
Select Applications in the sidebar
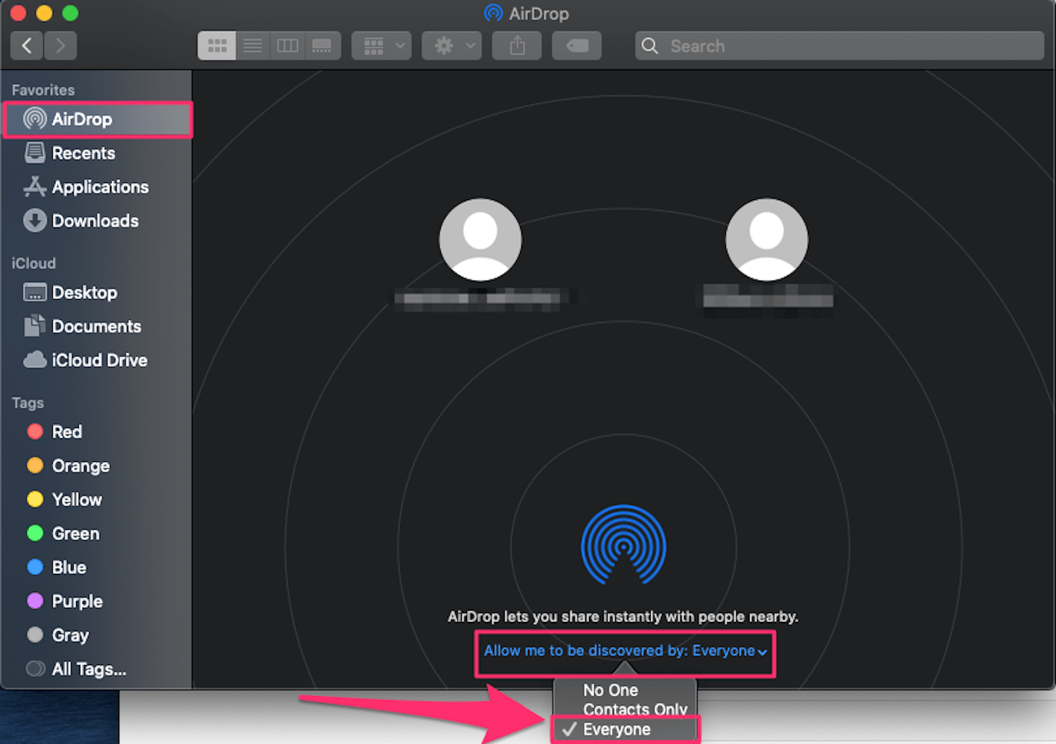point(100,187)
